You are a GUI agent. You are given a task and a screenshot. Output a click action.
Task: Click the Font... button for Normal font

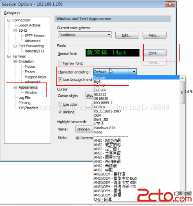coord(154,53)
